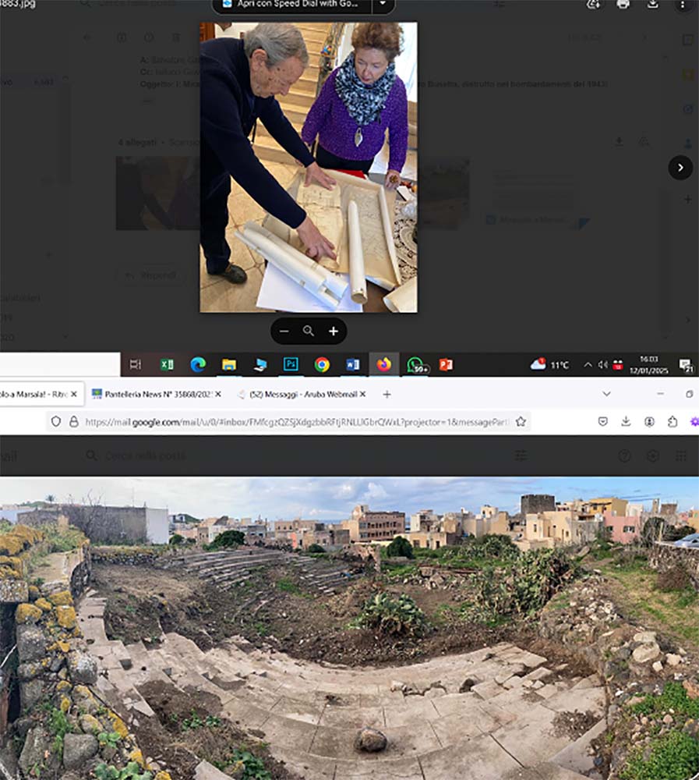Open PowerPoint from the taskbar
The height and width of the screenshot is (780, 699).
pos(446,364)
